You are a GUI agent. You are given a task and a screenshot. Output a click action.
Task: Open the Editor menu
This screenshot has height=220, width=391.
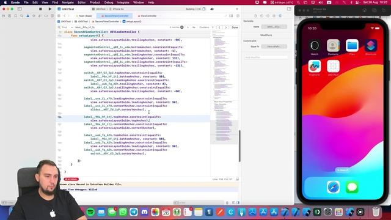[x=81, y=2]
